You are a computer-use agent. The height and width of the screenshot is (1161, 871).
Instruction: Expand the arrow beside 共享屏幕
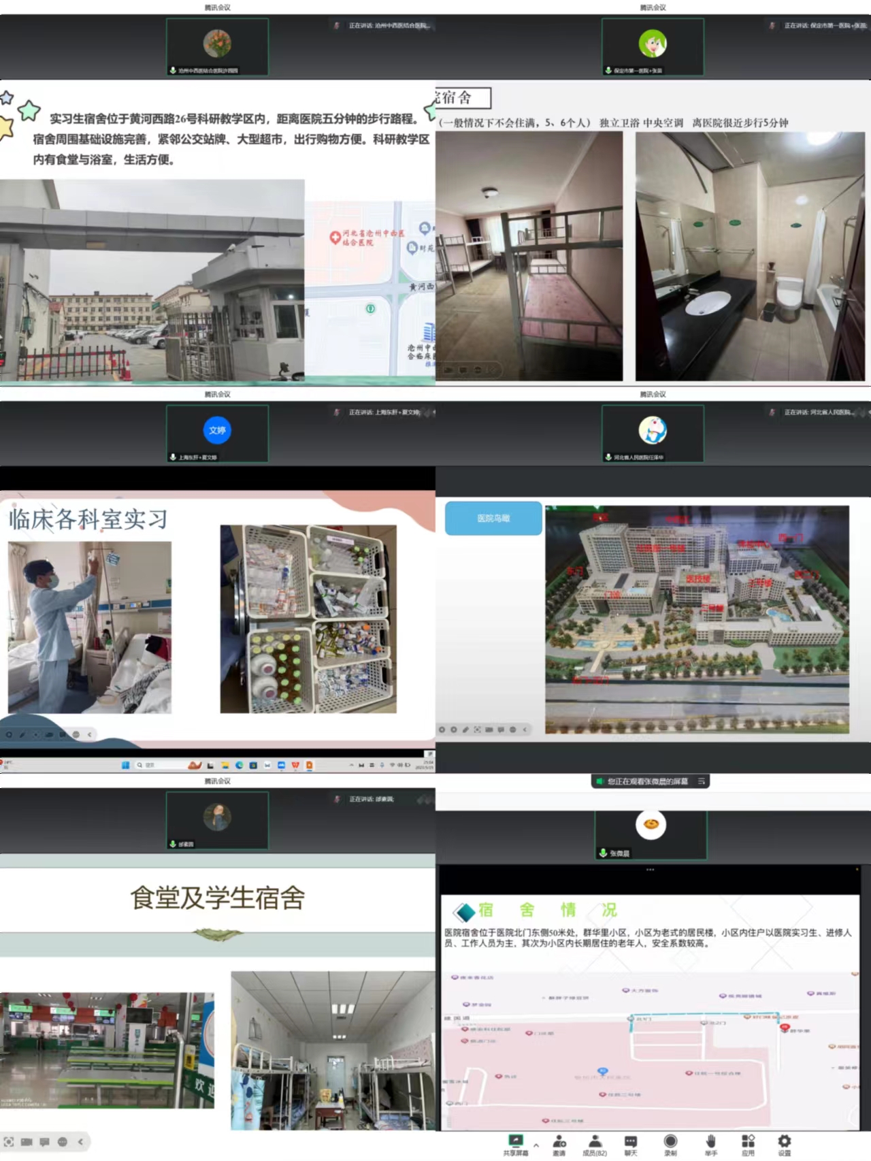click(536, 1145)
